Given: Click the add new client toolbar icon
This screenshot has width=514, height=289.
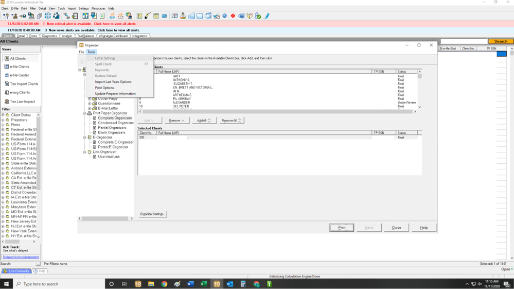Looking at the screenshot, I should (6, 16).
